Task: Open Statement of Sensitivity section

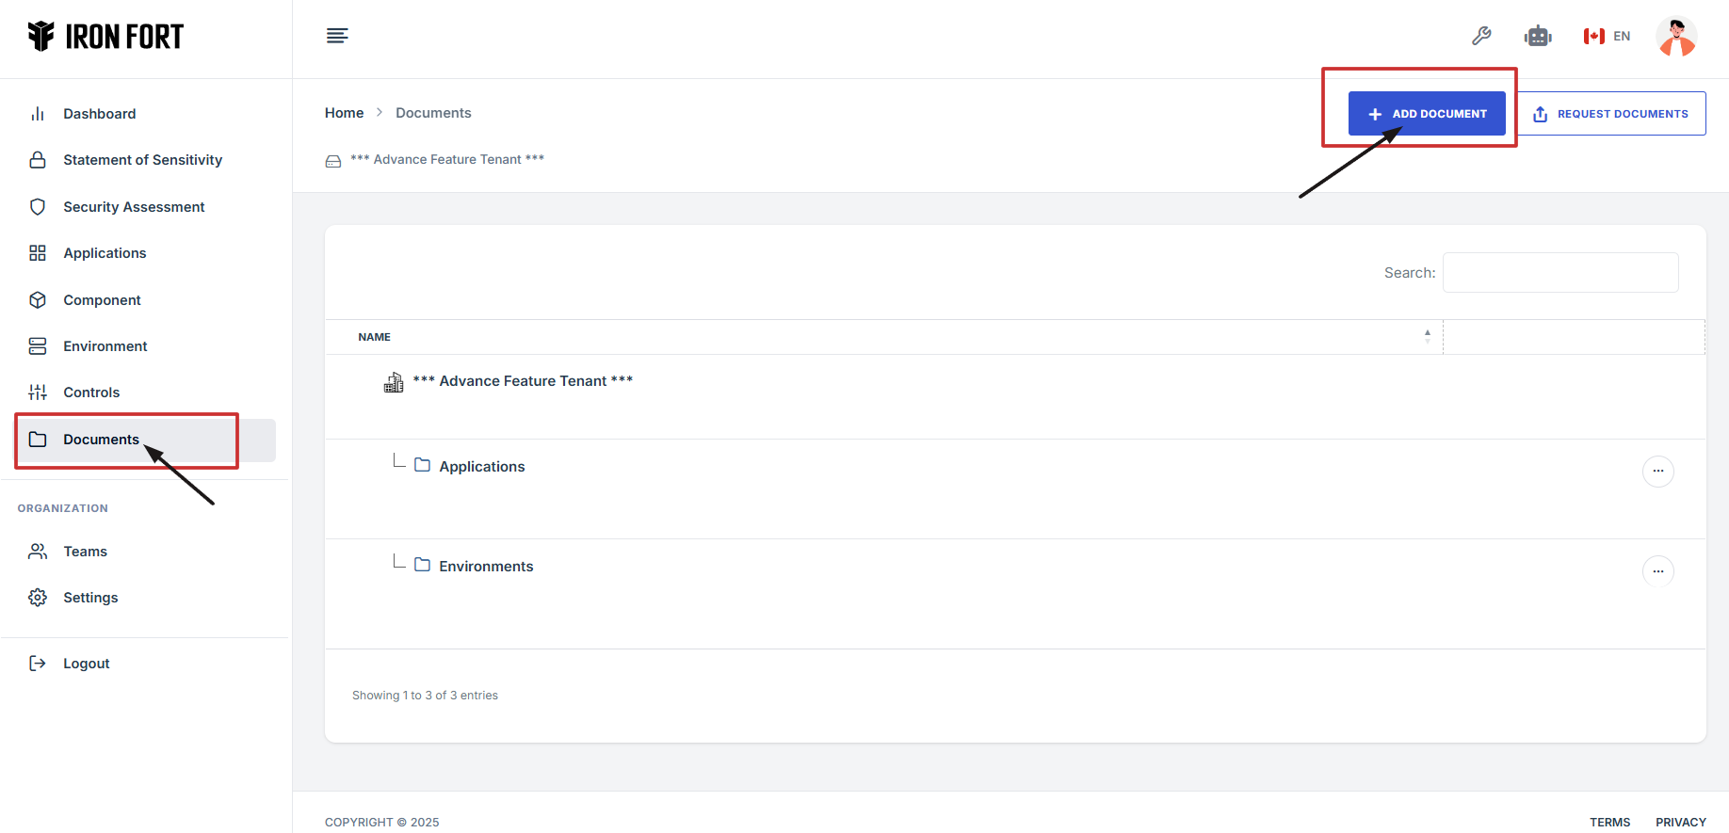Action: coord(142,160)
